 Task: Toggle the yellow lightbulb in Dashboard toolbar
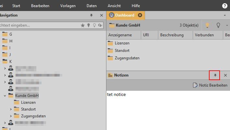[x=207, y=25]
